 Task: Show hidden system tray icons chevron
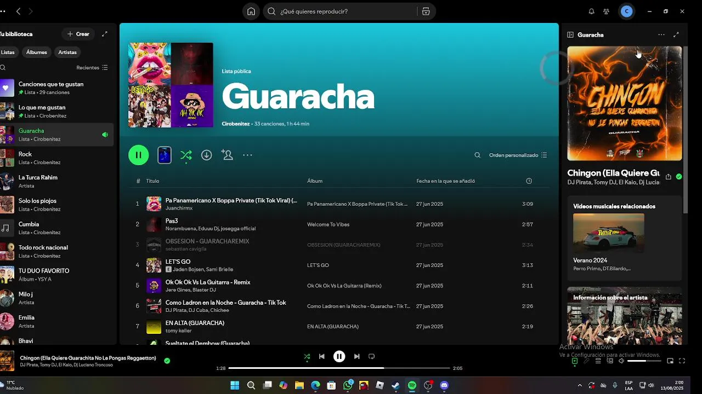coord(580,385)
